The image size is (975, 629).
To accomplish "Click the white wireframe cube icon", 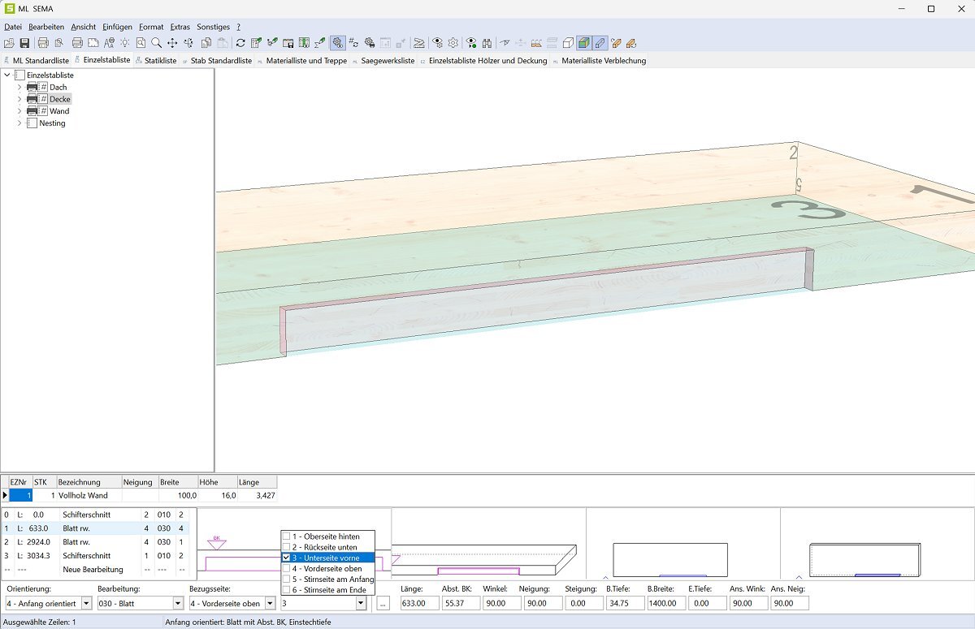I will coord(568,43).
